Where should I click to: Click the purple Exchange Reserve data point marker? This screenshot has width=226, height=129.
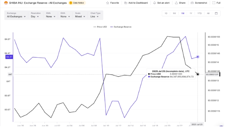198,57
